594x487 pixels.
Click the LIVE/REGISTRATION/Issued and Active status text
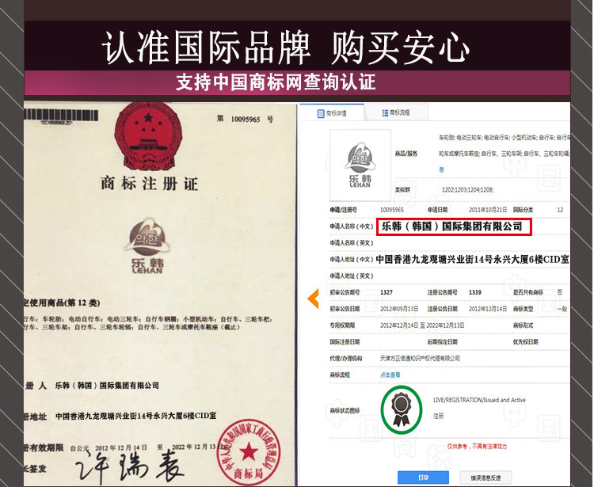pyautogui.click(x=479, y=400)
